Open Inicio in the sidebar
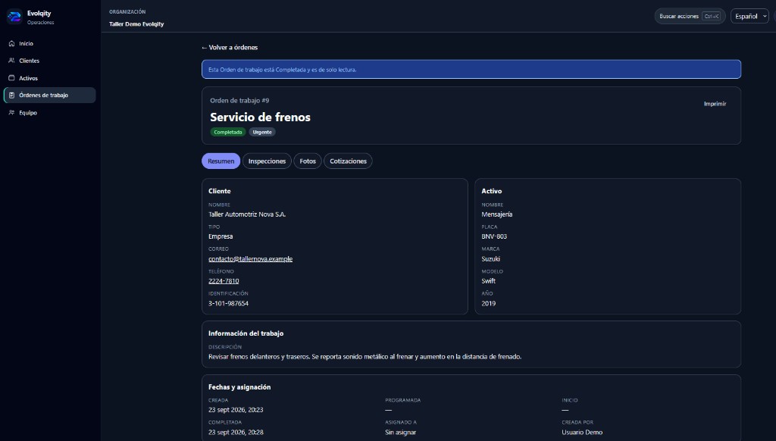Viewport: 776px width, 441px height. point(49,43)
